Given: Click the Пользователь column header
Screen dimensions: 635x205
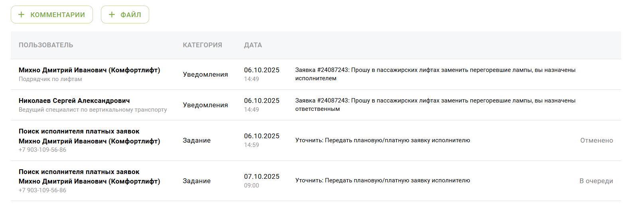Looking at the screenshot, I should coord(46,45).
